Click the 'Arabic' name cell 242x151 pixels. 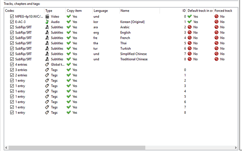pos(125,27)
